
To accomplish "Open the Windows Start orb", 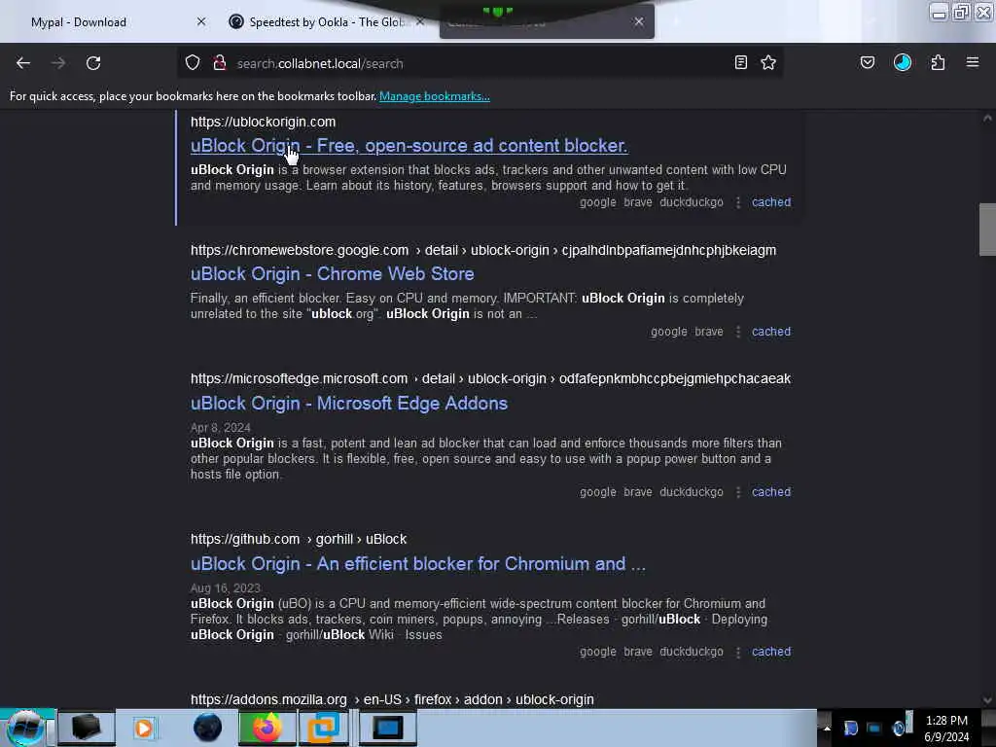I will pos(25,728).
